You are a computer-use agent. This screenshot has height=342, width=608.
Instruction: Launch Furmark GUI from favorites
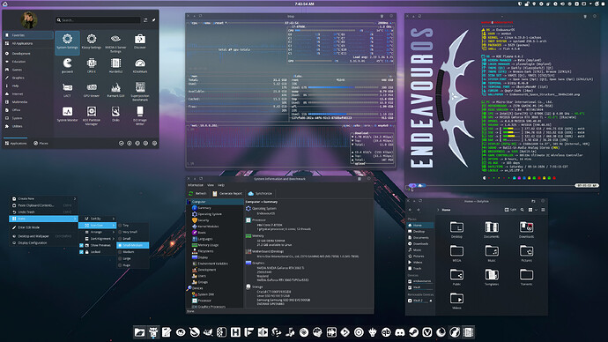pyautogui.click(x=115, y=90)
